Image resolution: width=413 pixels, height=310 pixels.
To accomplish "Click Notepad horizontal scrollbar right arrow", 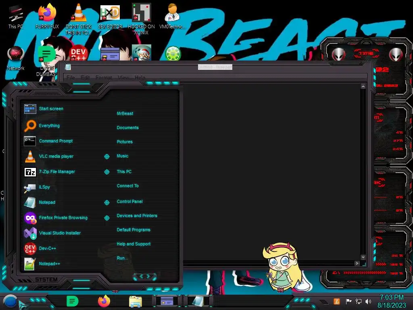I will click(357, 263).
